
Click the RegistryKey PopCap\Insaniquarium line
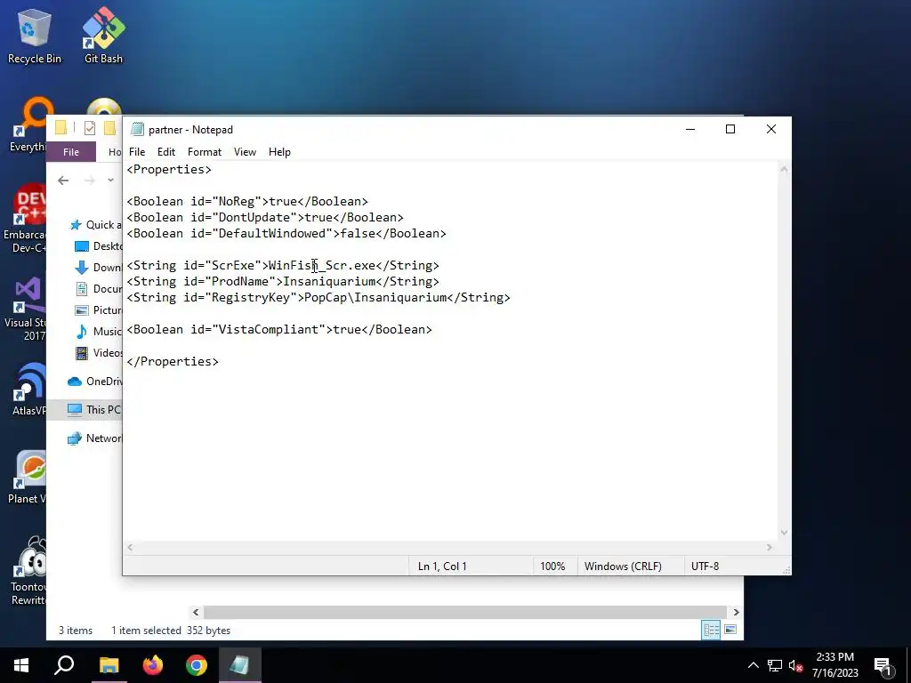point(318,297)
